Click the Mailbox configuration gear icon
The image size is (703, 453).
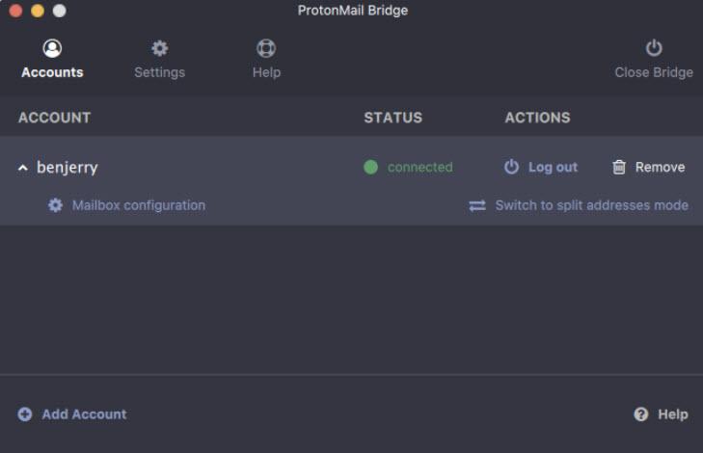click(x=56, y=205)
